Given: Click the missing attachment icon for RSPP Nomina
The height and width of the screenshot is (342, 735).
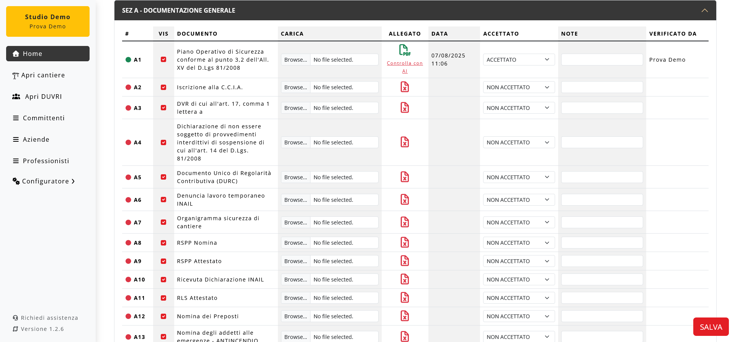Looking at the screenshot, I should coord(405,242).
